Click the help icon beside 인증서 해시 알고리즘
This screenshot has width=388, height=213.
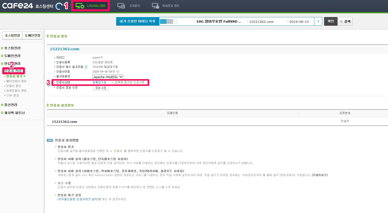(86, 67)
